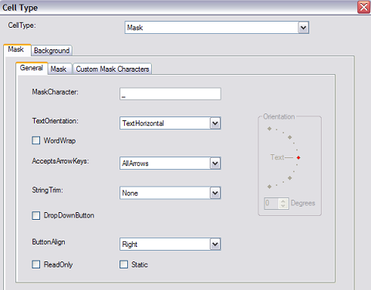Image resolution: width=371 pixels, height=290 pixels.
Task: Tick the DropDownButton checkbox
Action: (x=36, y=215)
